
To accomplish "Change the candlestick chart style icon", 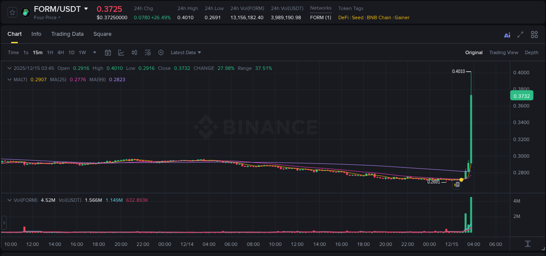I will coord(135,52).
